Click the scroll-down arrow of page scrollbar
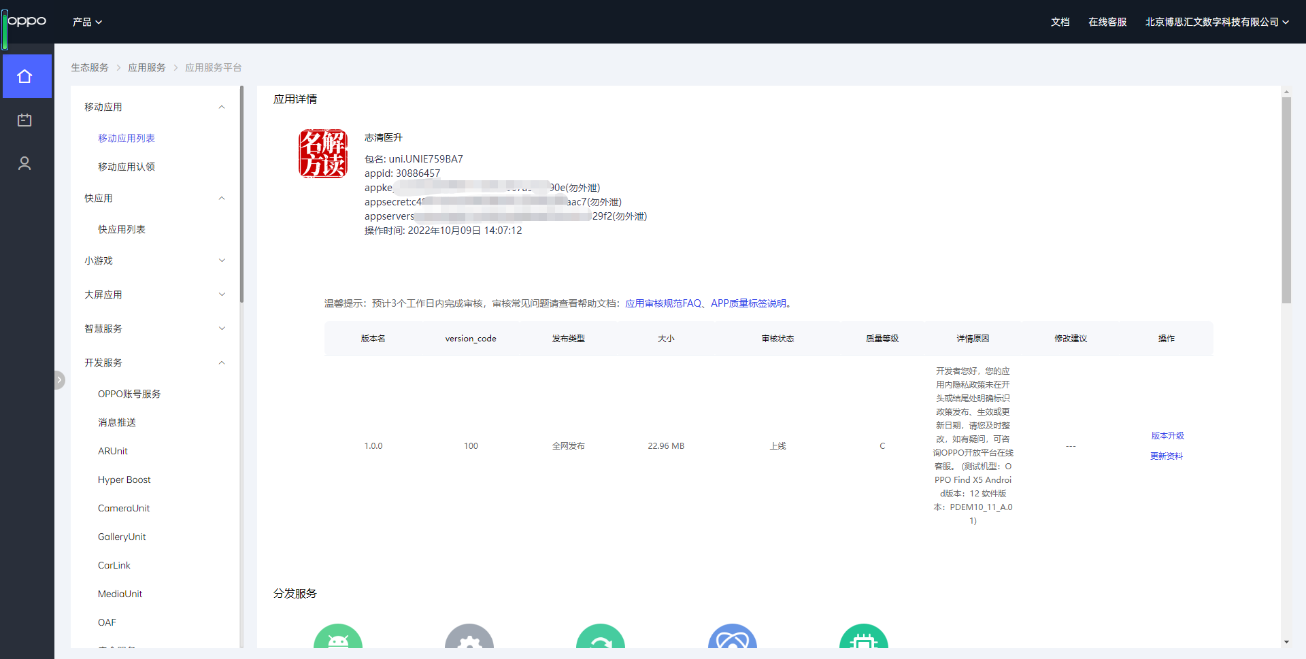Image resolution: width=1306 pixels, height=659 pixels. tap(1286, 642)
